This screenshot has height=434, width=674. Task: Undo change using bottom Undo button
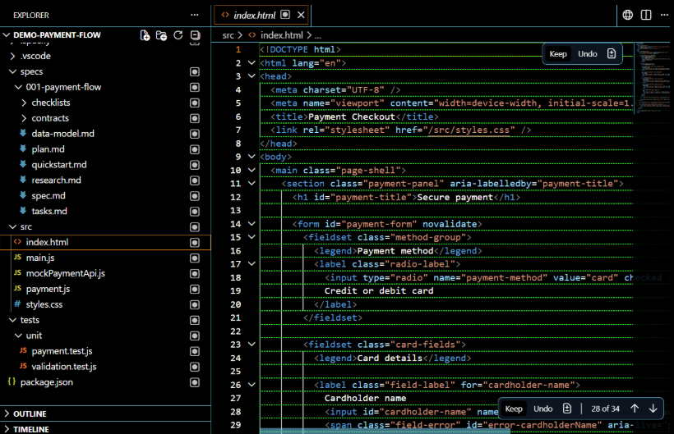[x=542, y=409]
